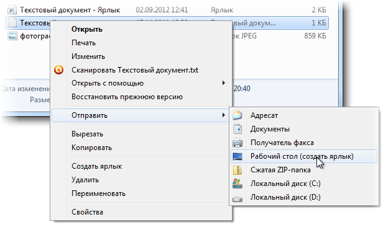
Task: Choose Создать ярлык in the context menu
Action: 141,166
